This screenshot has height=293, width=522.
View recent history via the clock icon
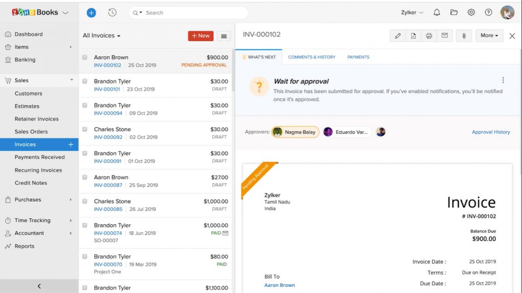point(112,12)
